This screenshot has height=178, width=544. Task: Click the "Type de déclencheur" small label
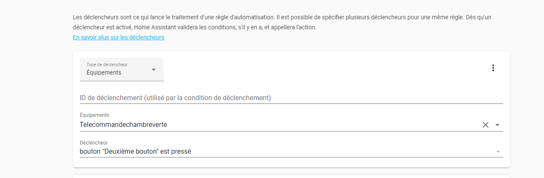point(107,64)
